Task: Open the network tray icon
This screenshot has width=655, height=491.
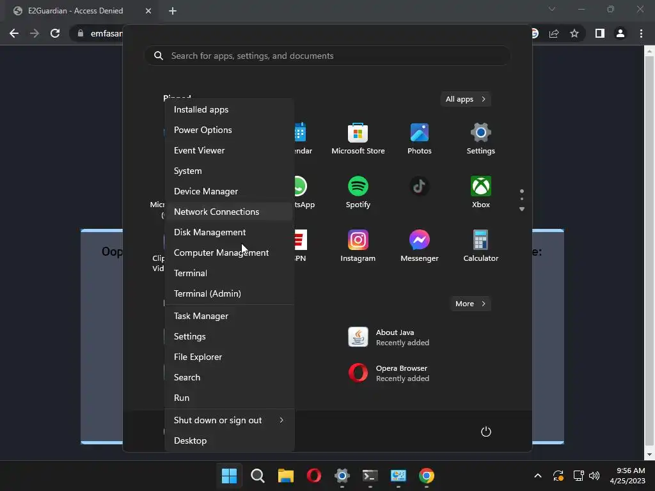Action: point(578,476)
